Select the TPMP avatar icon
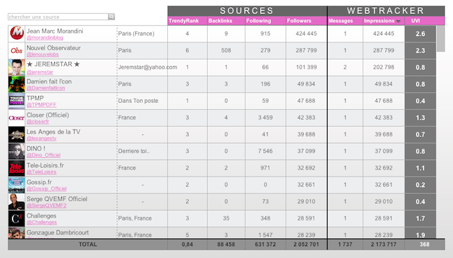This screenshot has height=258, width=453. pos(17,101)
